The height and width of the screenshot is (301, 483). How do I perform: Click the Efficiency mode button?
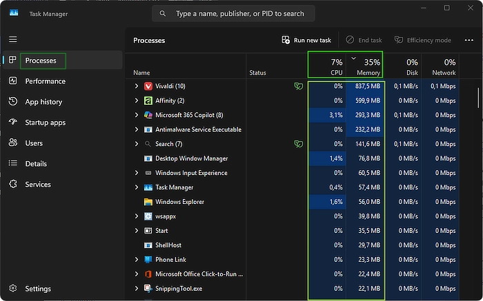[x=422, y=40]
